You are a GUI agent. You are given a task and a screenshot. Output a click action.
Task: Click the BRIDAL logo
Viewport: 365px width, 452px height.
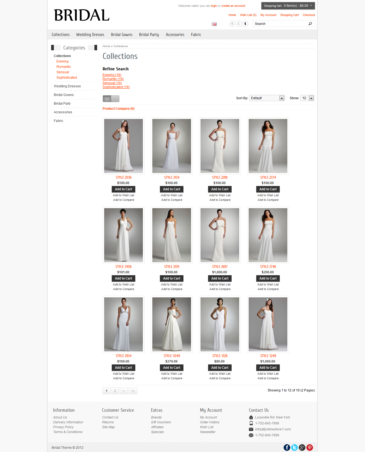[82, 15]
